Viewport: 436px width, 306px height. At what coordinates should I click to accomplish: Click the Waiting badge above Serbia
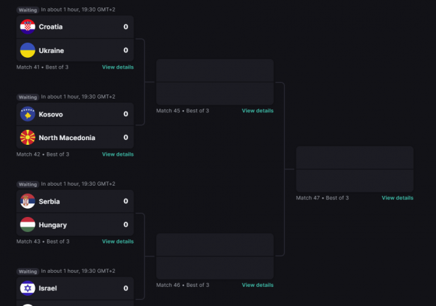pyautogui.click(x=28, y=184)
